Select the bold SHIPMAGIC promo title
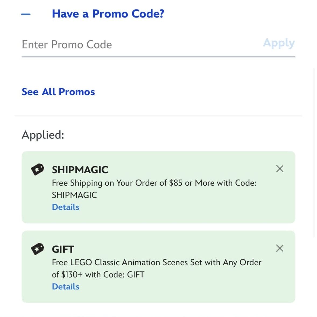 (x=80, y=170)
